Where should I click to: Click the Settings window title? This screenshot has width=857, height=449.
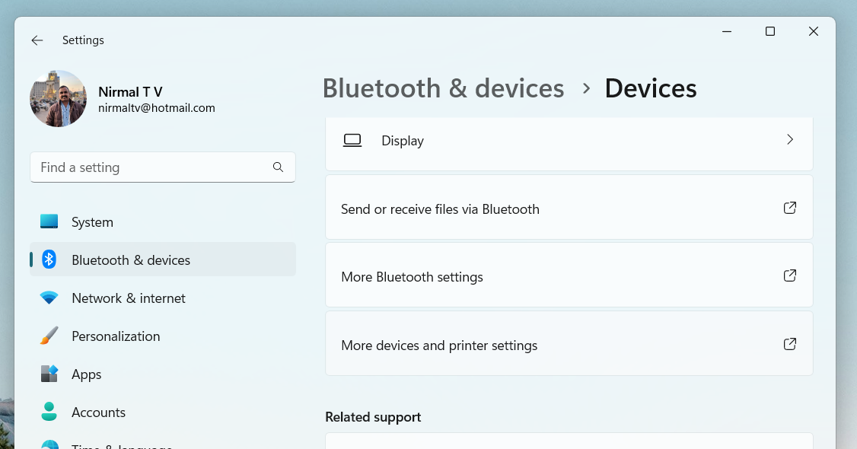click(x=83, y=40)
